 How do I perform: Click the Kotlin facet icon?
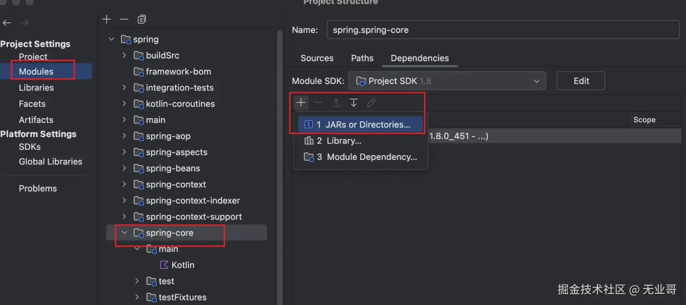(x=164, y=265)
